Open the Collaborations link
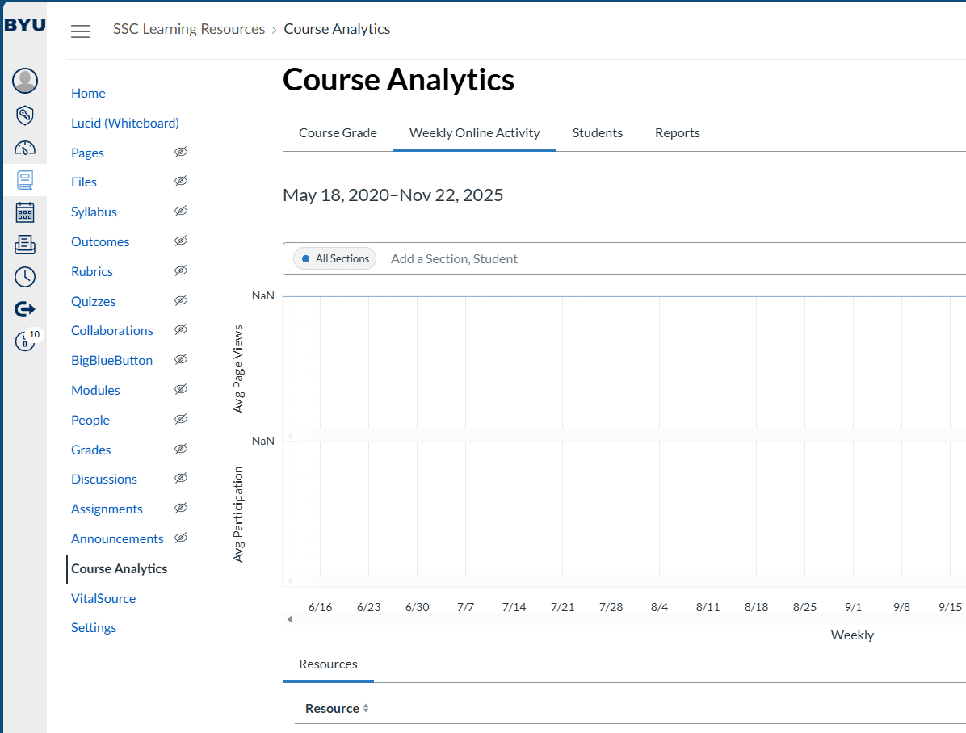This screenshot has width=966, height=733. [x=112, y=331]
